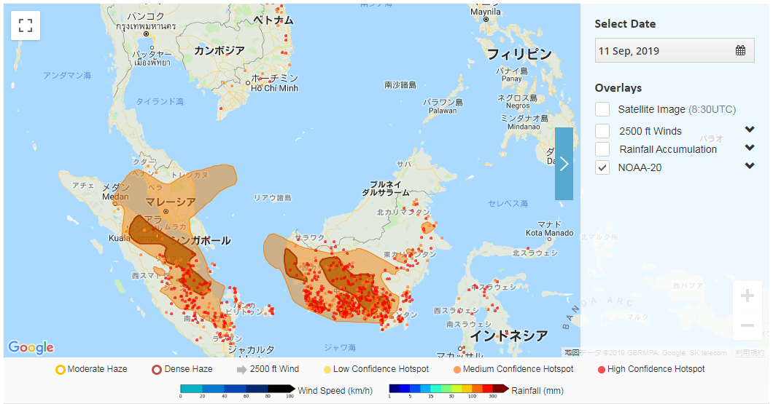Click the Wind Speed color scale bar
The height and width of the screenshot is (404, 773).
238,389
